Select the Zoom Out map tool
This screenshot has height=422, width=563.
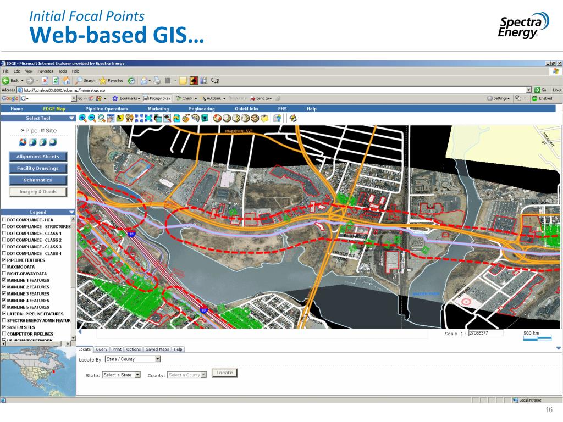pos(92,118)
